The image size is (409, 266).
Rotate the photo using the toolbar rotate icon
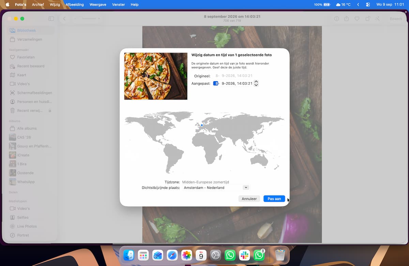click(x=367, y=19)
